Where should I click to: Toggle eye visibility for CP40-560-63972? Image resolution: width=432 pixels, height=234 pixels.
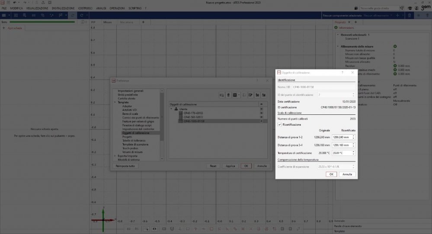[x=261, y=117]
